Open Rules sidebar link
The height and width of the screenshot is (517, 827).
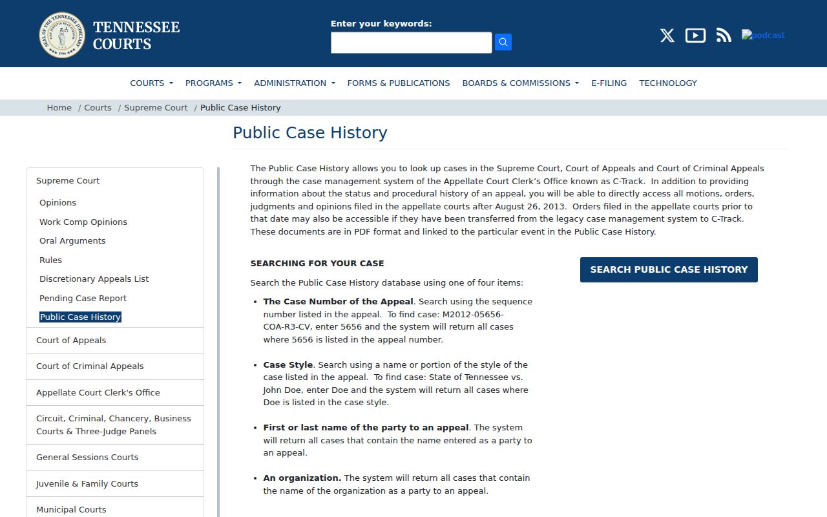[50, 260]
